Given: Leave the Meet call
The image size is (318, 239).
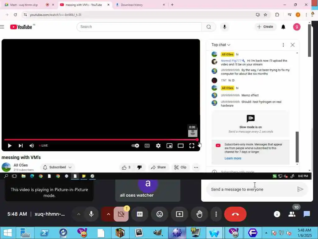Looking at the screenshot, I should pyautogui.click(x=235, y=214).
